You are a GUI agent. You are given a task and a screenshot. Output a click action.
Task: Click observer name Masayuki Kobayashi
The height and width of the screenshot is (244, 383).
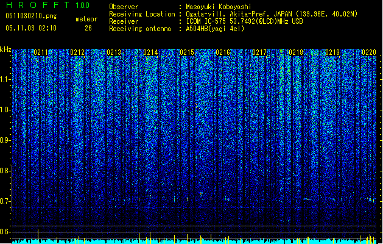tap(219, 7)
